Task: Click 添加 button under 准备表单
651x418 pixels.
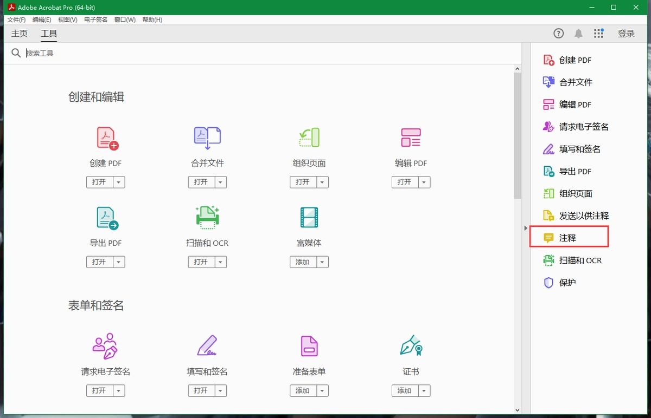Action: [x=303, y=391]
